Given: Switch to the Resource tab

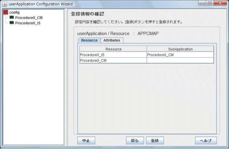Looking at the screenshot, I should click(89, 40).
